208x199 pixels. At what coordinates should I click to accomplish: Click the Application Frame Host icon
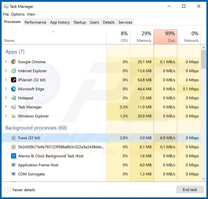coord(13,165)
